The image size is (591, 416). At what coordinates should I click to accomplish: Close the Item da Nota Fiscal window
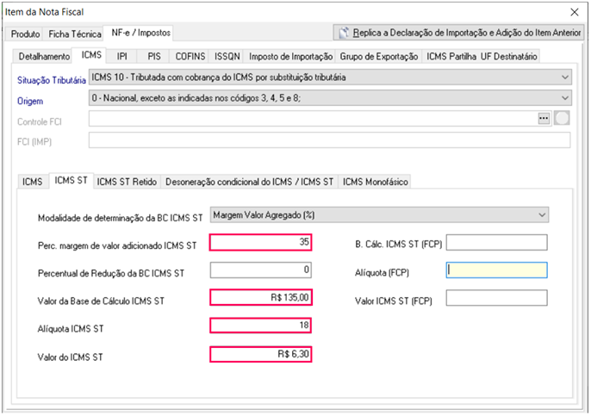pyautogui.click(x=575, y=12)
